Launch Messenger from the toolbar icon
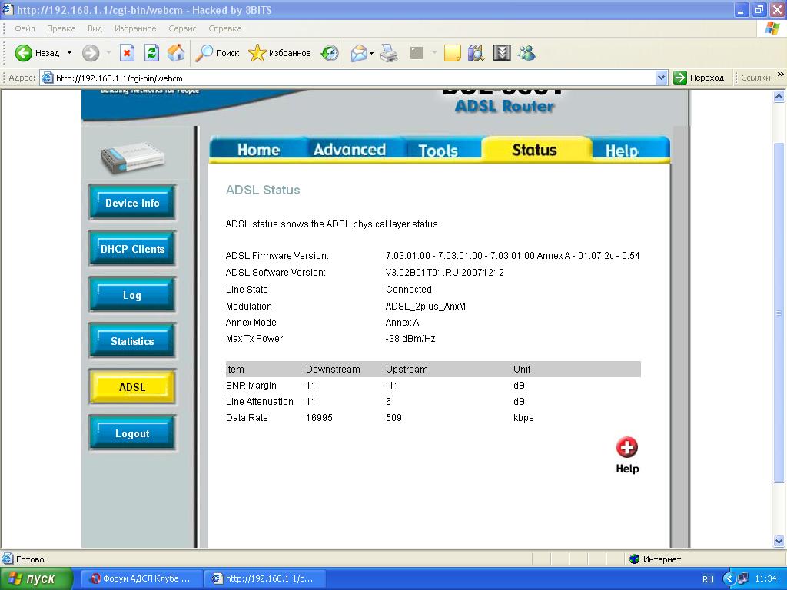This screenshot has width=787, height=590. 526,53
